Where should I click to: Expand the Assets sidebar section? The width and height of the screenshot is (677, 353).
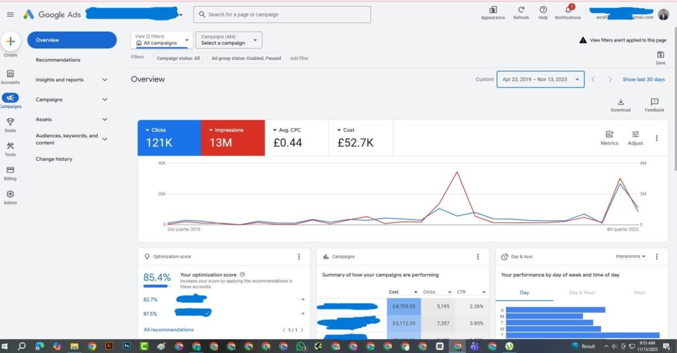click(x=104, y=119)
